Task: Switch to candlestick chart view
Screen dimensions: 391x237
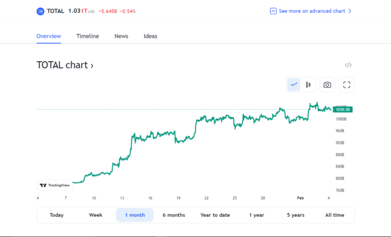Action: [x=308, y=85]
